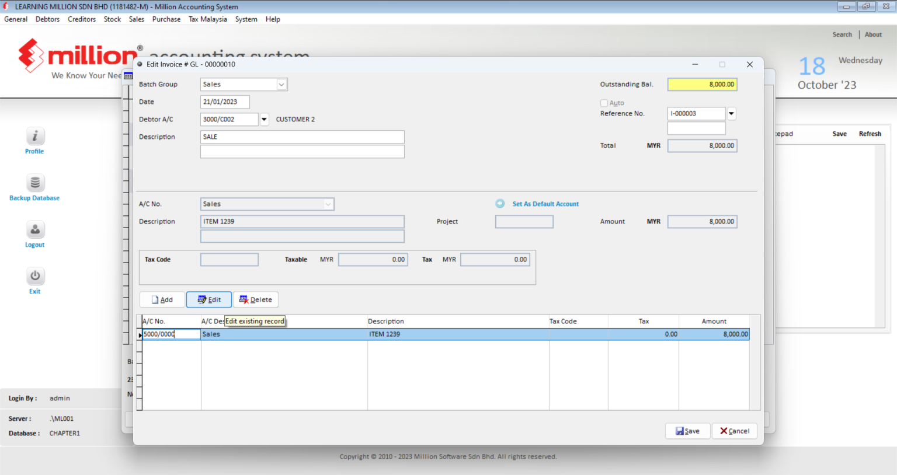
Task: Click the Million application icon in title bar
Action: click(6, 6)
